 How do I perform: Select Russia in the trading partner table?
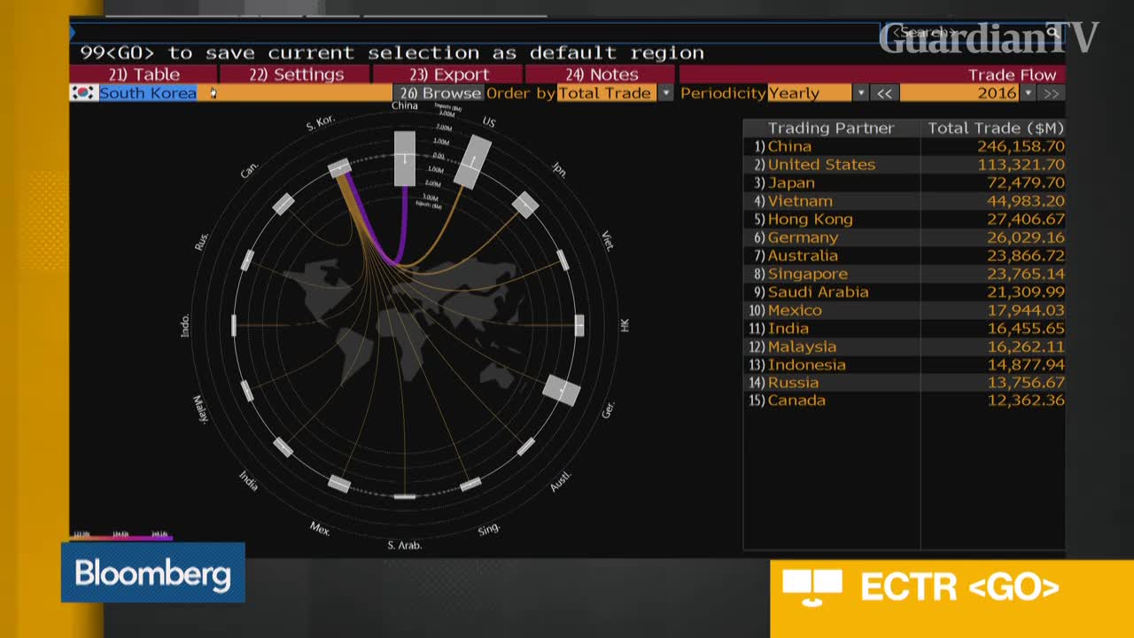(x=793, y=383)
